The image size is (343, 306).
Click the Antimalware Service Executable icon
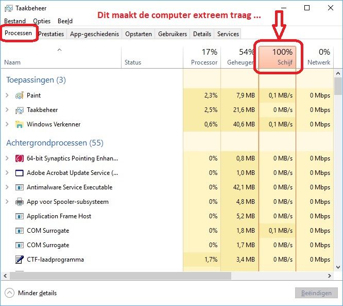[19, 187]
